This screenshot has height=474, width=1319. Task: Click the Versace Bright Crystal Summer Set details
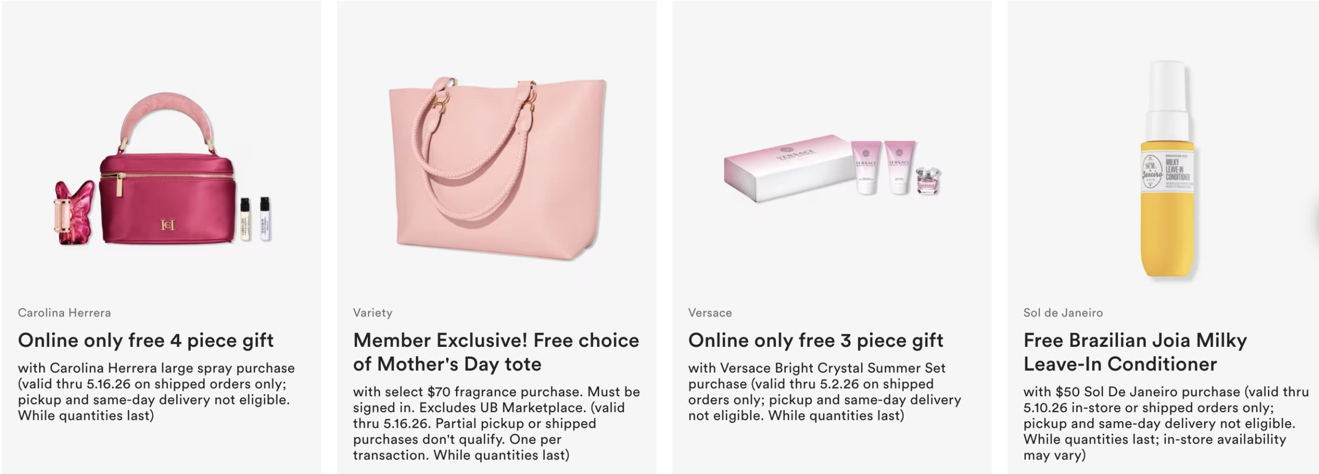(x=824, y=392)
